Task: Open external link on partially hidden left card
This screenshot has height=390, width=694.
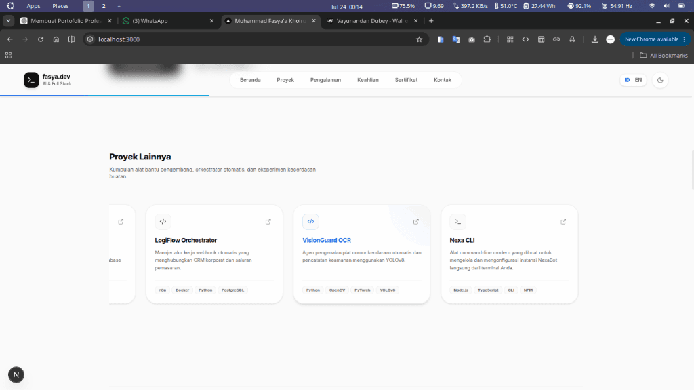Action: 121,222
